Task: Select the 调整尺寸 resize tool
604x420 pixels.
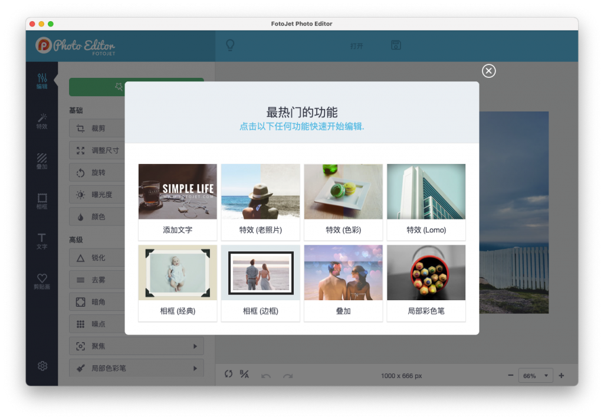Action: pyautogui.click(x=97, y=150)
